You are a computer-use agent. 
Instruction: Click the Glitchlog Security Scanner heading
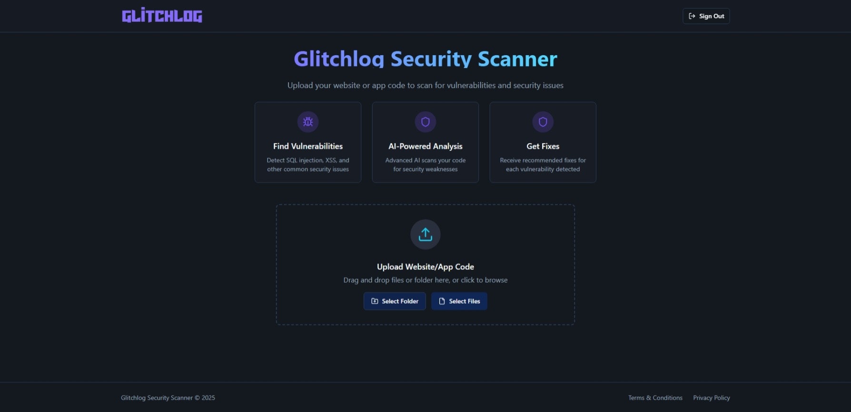(x=425, y=59)
